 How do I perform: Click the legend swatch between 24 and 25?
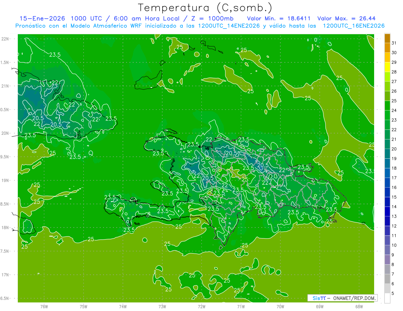[x=387, y=106]
